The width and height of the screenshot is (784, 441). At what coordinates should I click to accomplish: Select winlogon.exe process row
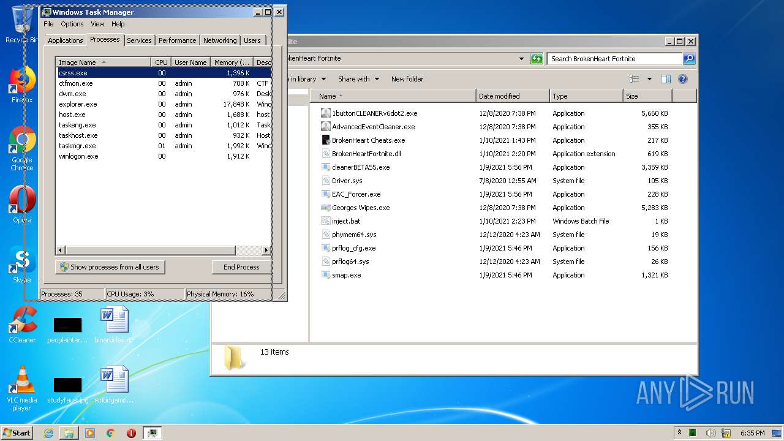(164, 156)
